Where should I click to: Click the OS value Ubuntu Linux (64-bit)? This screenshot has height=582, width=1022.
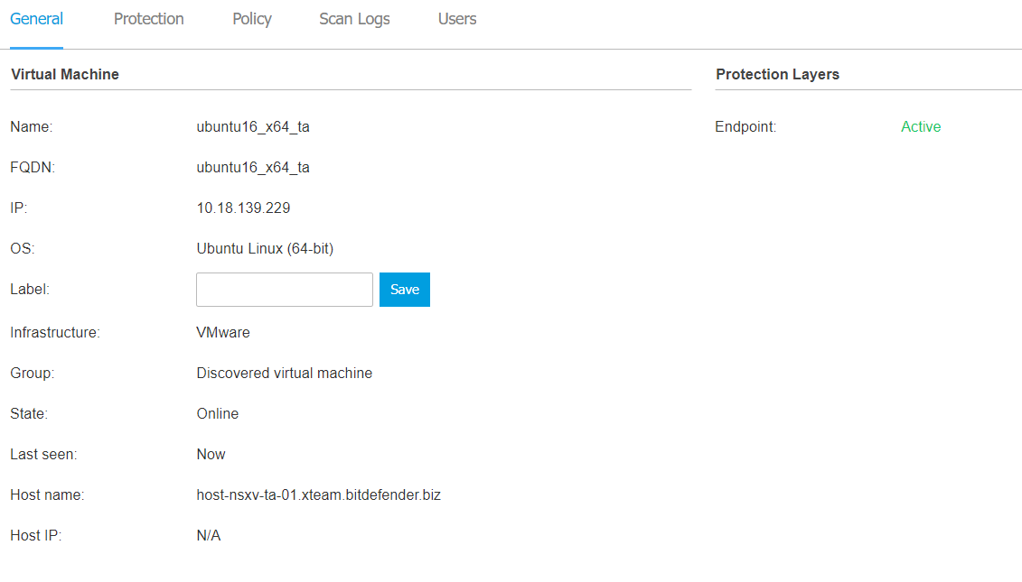pos(265,248)
